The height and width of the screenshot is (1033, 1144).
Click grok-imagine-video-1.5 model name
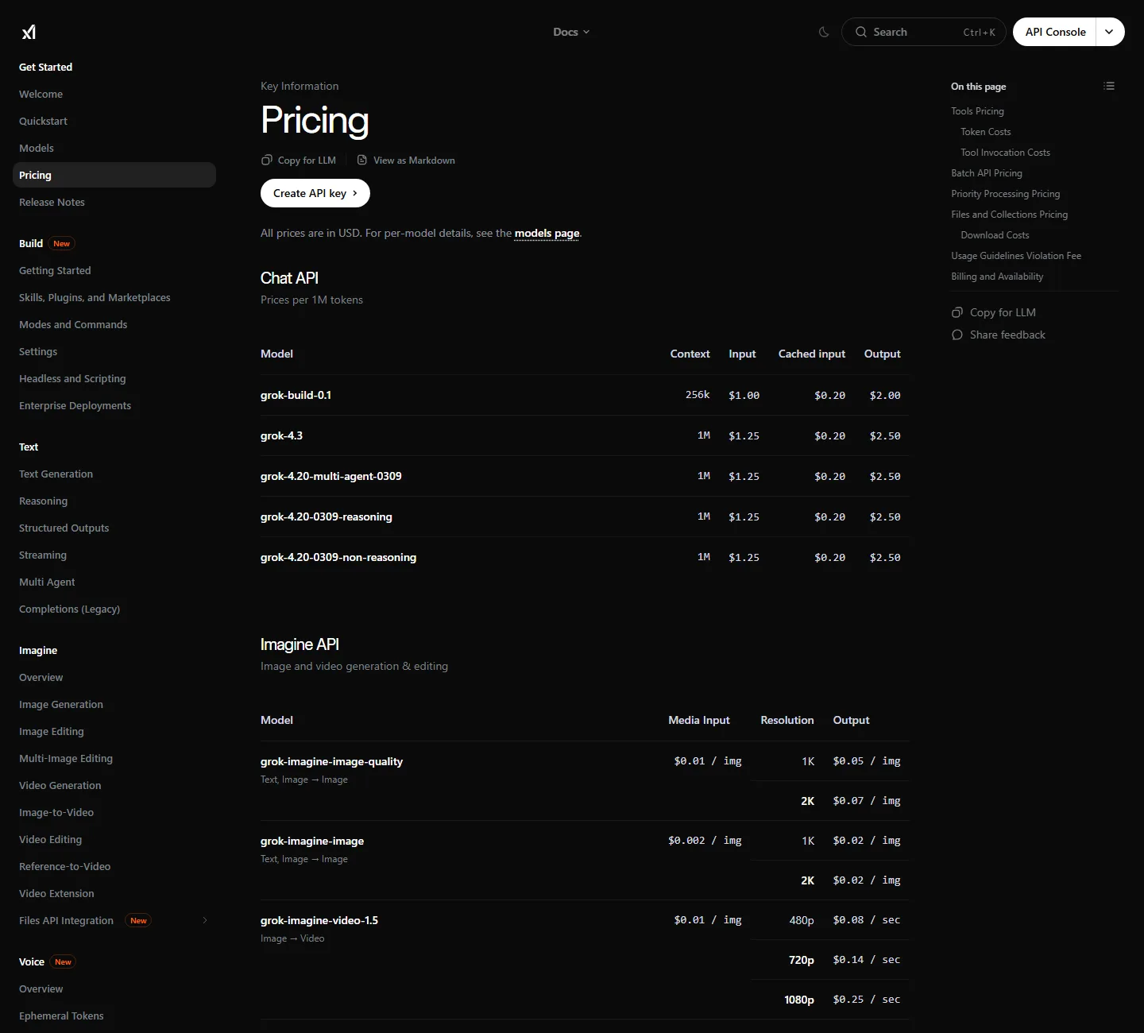tap(319, 920)
